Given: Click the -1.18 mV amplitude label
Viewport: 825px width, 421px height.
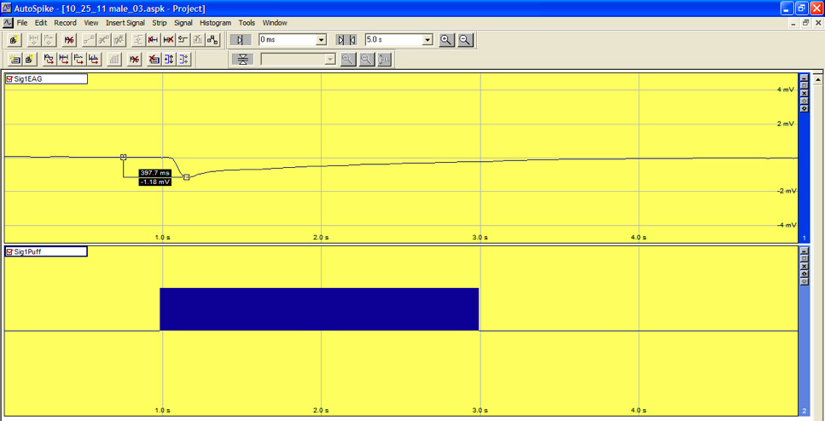Looking at the screenshot, I should tap(154, 182).
